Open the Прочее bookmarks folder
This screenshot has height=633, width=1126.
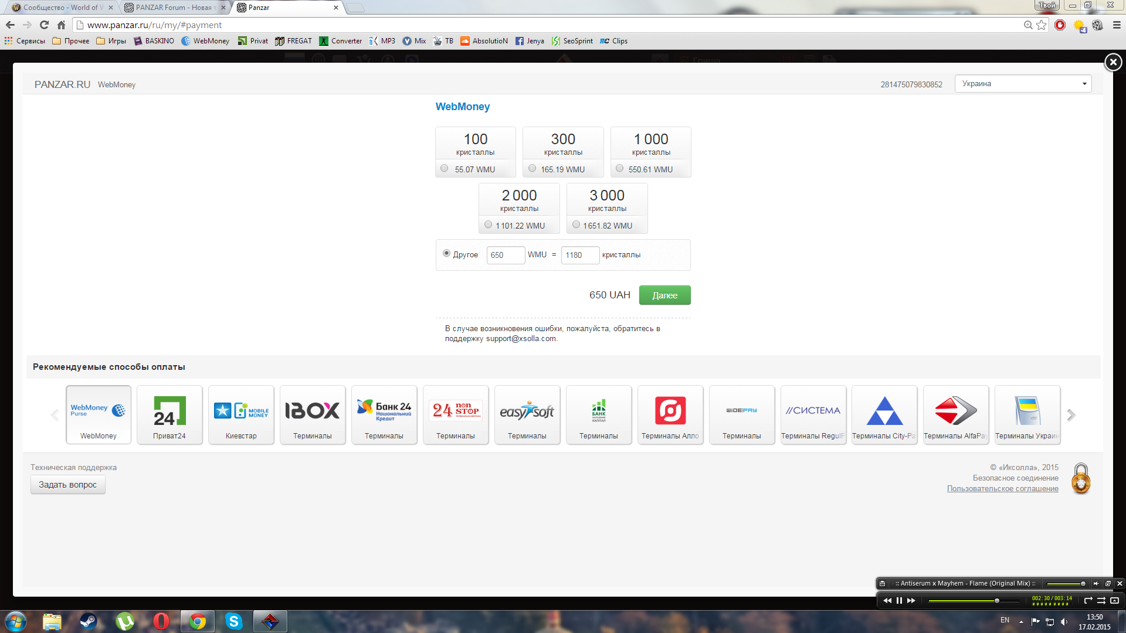(x=70, y=41)
